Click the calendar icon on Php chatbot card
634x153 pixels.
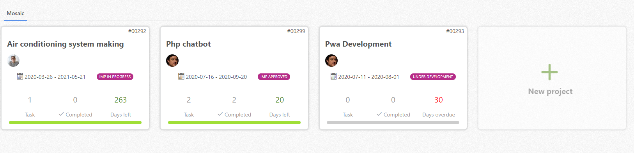[181, 76]
